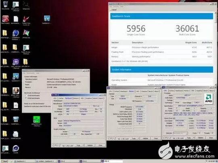Open the Setup.exe desktop icon
218x163 pixels.
point(26,5)
